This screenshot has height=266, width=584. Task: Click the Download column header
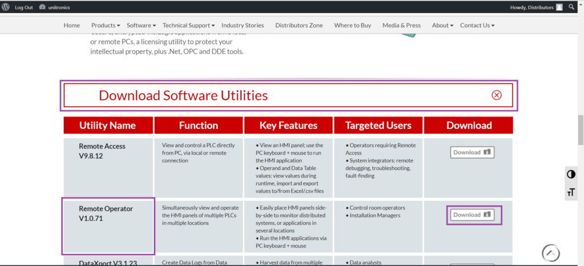coord(469,125)
